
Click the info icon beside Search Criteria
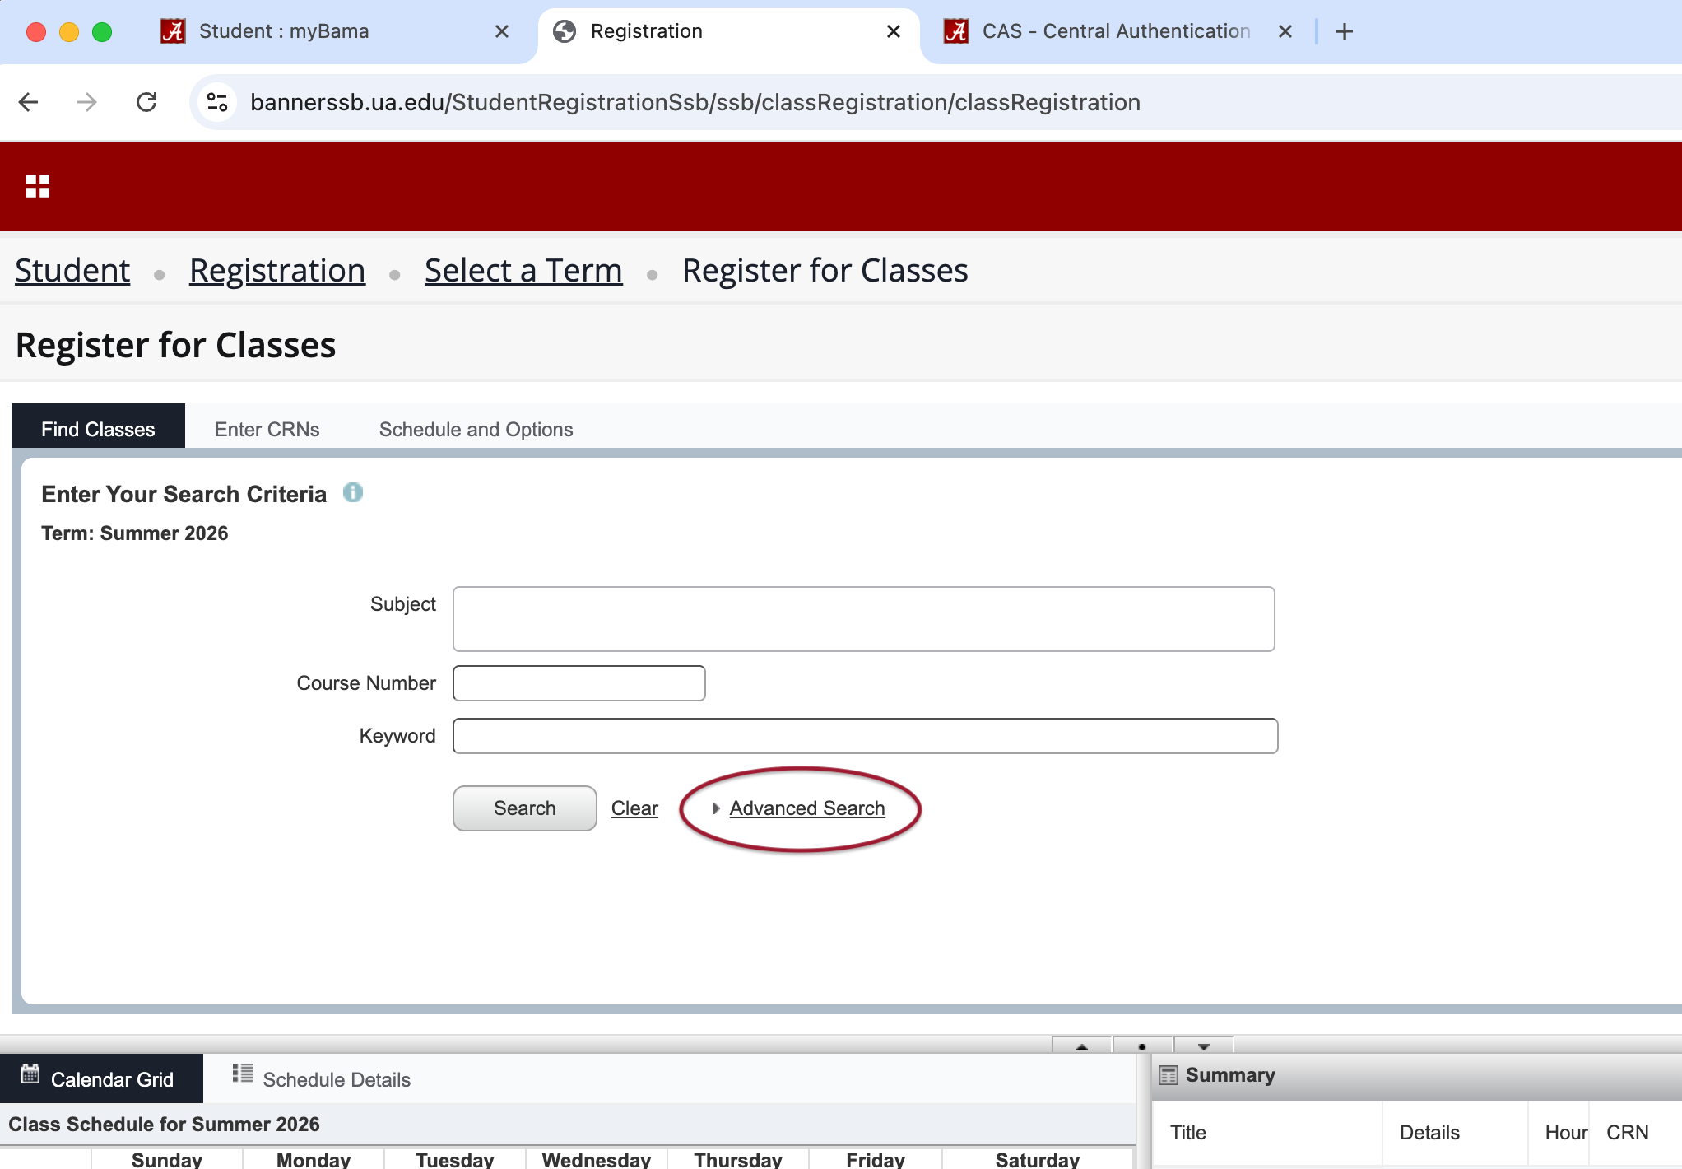pyautogui.click(x=353, y=492)
